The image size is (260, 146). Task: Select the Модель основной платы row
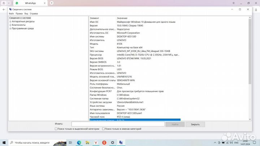click(135, 76)
